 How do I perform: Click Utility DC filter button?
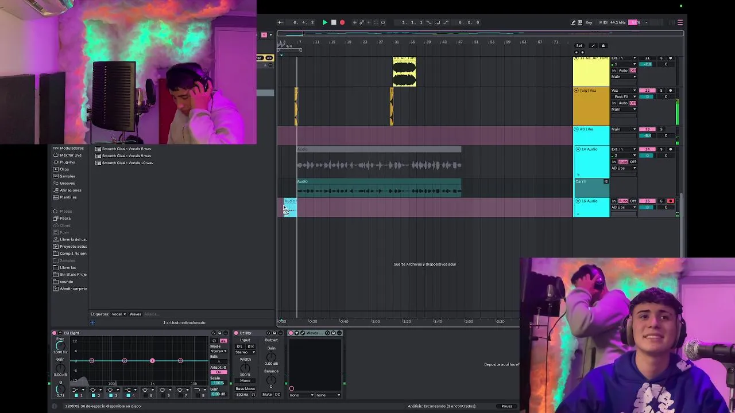pos(277,395)
